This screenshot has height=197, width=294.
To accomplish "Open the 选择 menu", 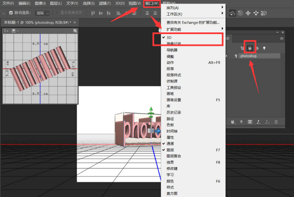I will point(89,3).
